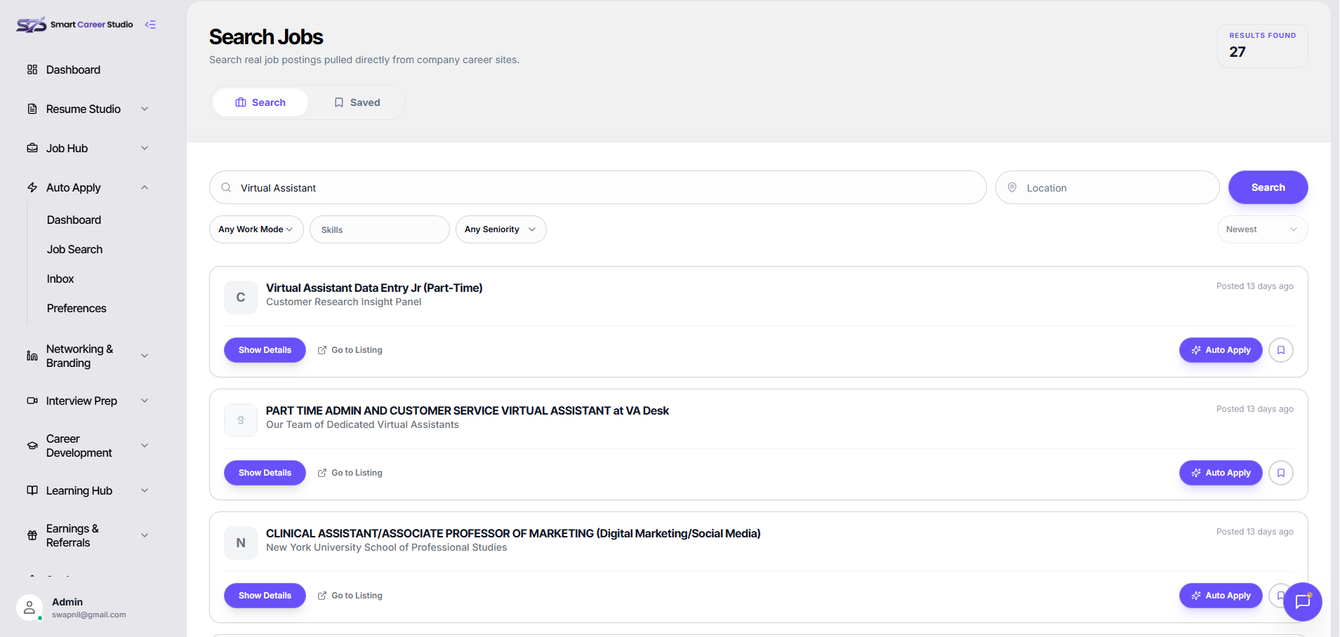Screen dimensions: 1340x637
Task: Auto Apply to Virtual Assistant Data Entry Jr
Action: (1221, 350)
